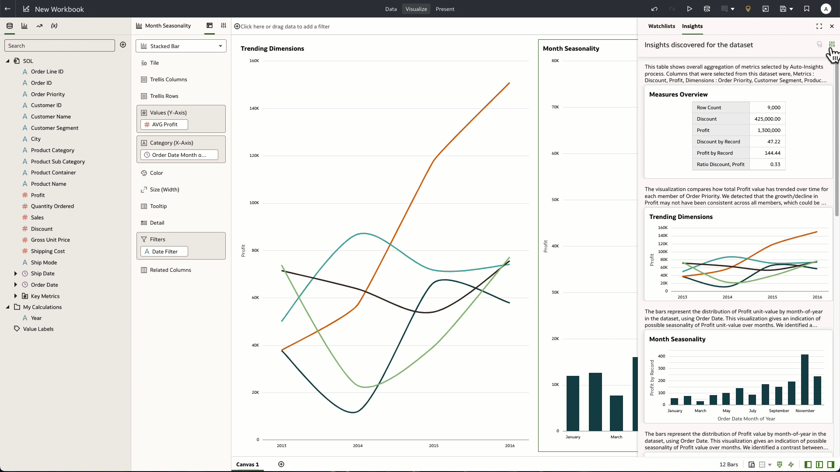Toggle the right panel visibility with green layout toggle
840x472 pixels.
[829, 465]
